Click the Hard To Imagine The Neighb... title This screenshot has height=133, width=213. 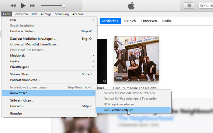coord(136,88)
